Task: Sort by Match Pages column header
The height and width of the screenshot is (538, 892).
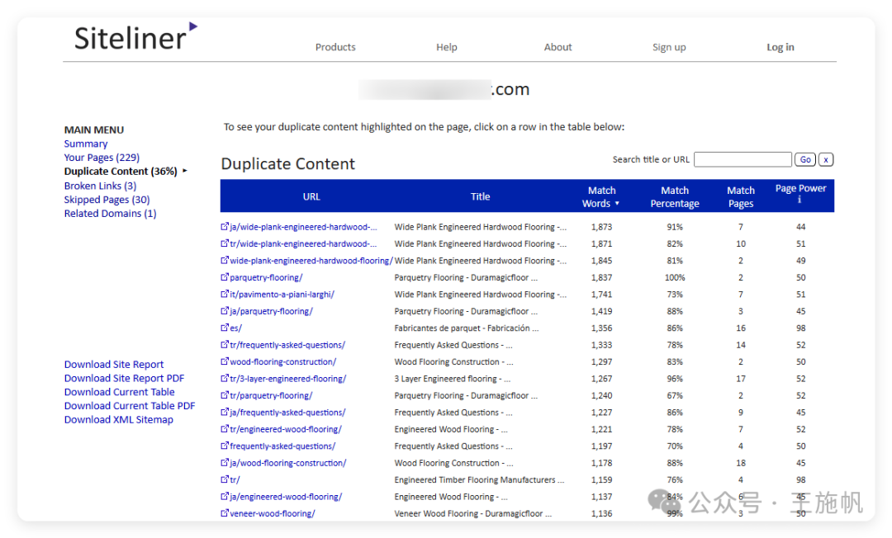Action: pos(741,197)
